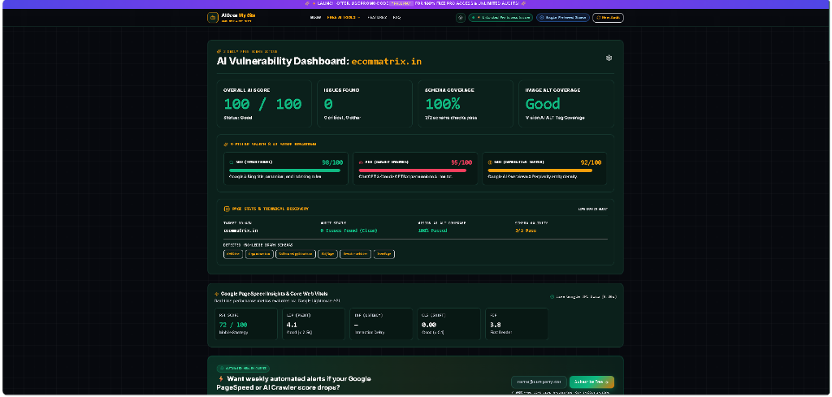Click the small green pill badge above 'Want weekly'
This screenshot has width=832, height=397.
[243, 369]
